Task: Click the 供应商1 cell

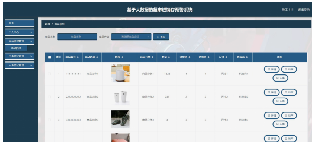Action: coord(243,74)
